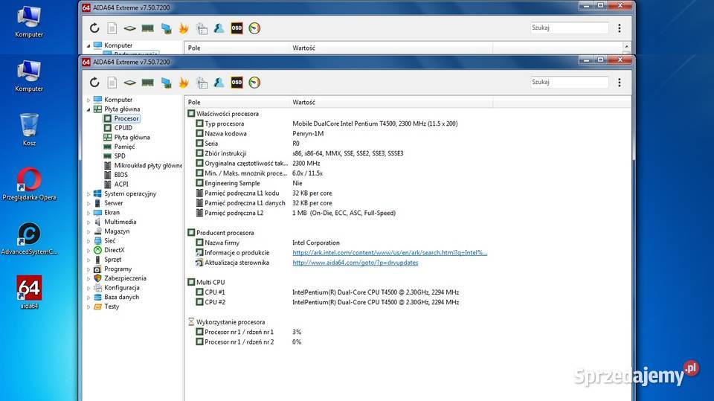The image size is (714, 401).
Task: Collapse the top-level Płyta główna tree node
Action: tap(89, 109)
